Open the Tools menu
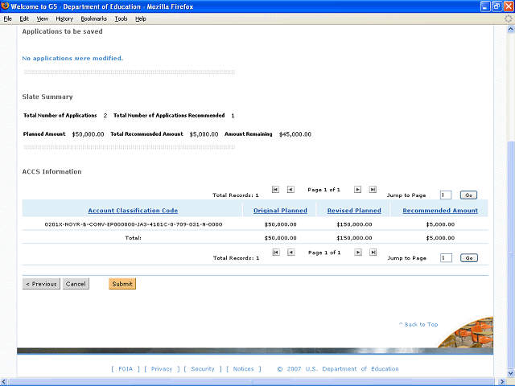The height and width of the screenshot is (386, 515). (121, 18)
